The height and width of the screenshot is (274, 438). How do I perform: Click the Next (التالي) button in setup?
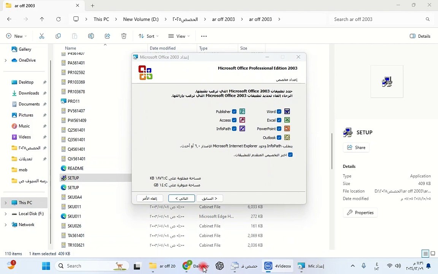(182, 198)
